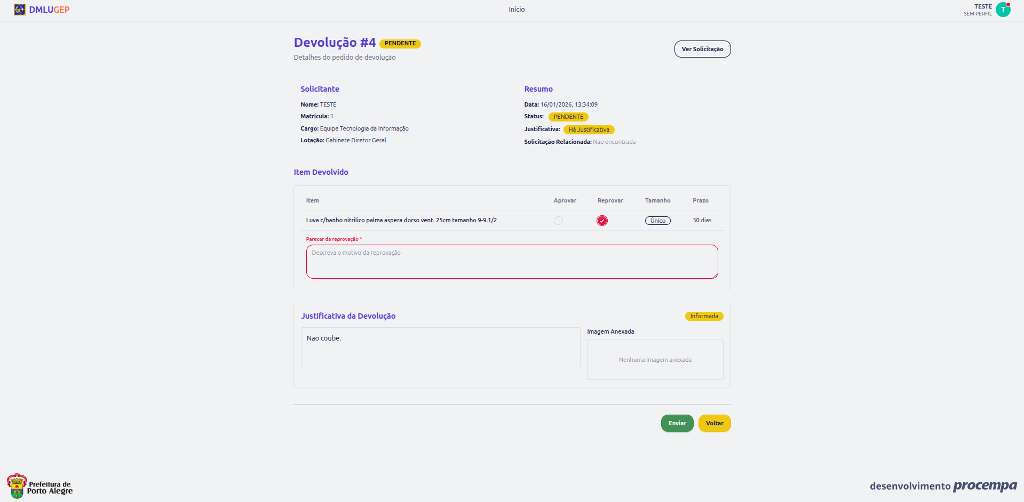Click the Ver Solicitação button

[x=702, y=49]
